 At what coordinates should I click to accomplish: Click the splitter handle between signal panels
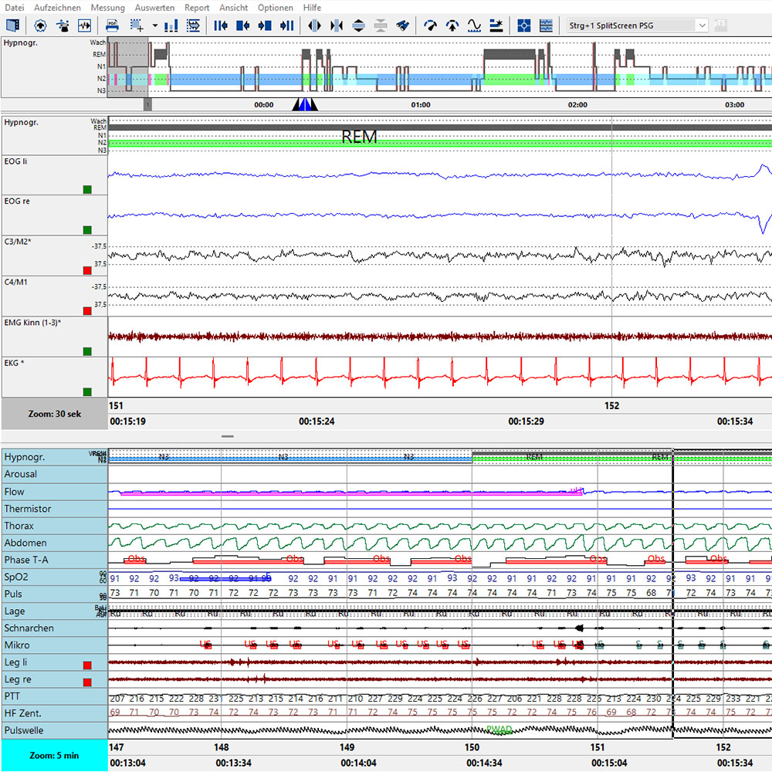[228, 436]
